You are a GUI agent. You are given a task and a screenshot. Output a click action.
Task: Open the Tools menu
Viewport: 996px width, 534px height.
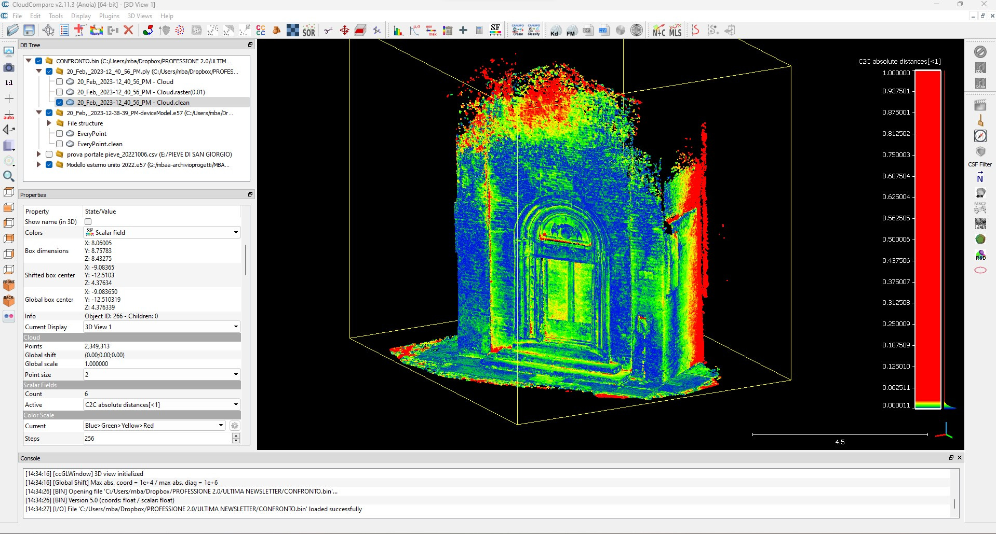56,16
